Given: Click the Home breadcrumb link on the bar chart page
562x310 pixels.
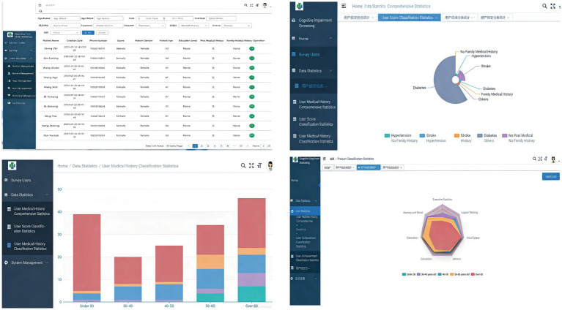Looking at the screenshot, I should 62,166.
